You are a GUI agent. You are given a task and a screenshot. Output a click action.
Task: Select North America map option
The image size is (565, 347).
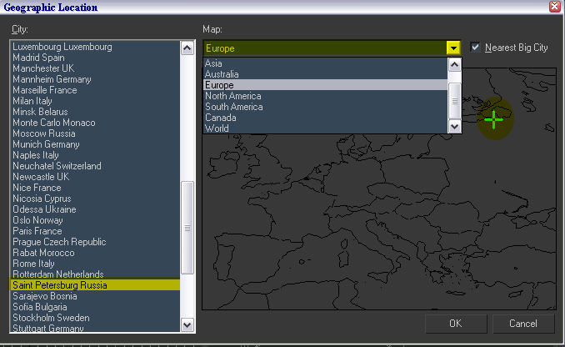pyautogui.click(x=232, y=96)
